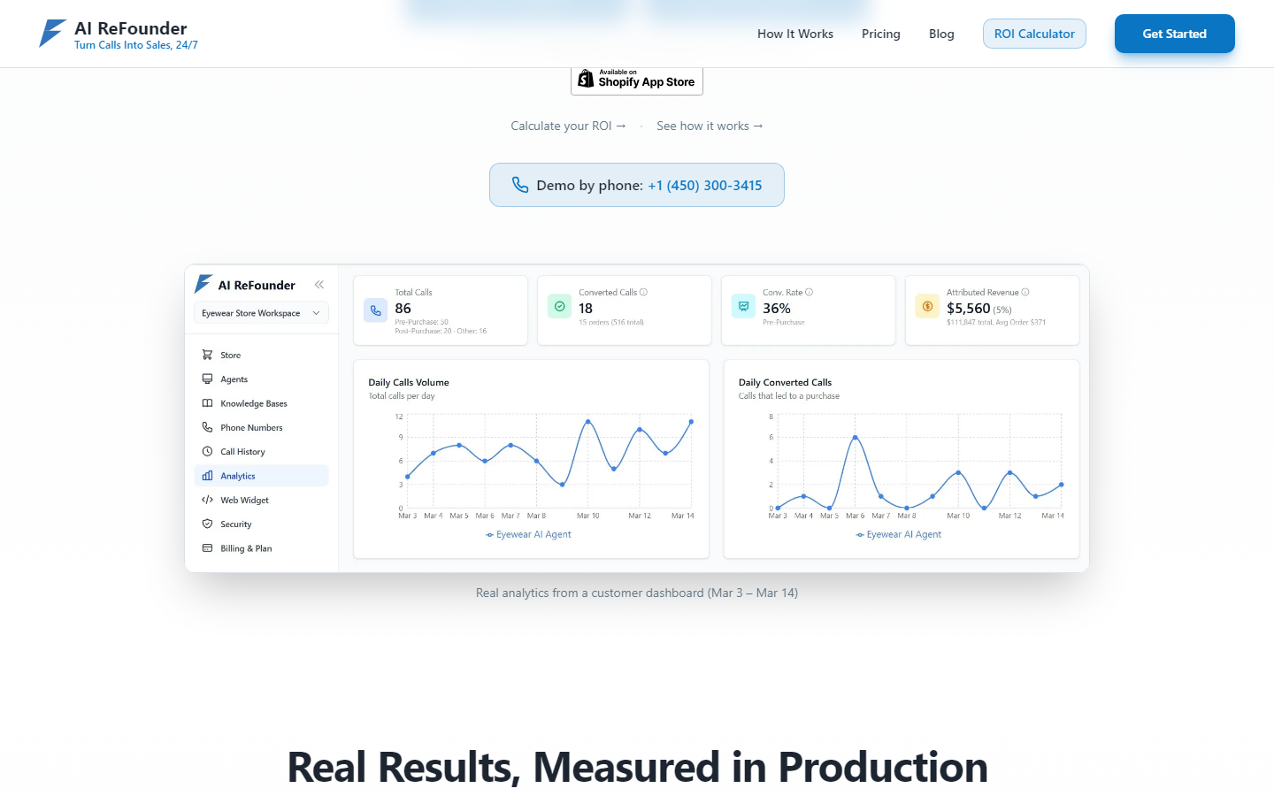1274x796 pixels.
Task: Click the Daily Converted Calls peak point on Mar 6
Action: (855, 437)
